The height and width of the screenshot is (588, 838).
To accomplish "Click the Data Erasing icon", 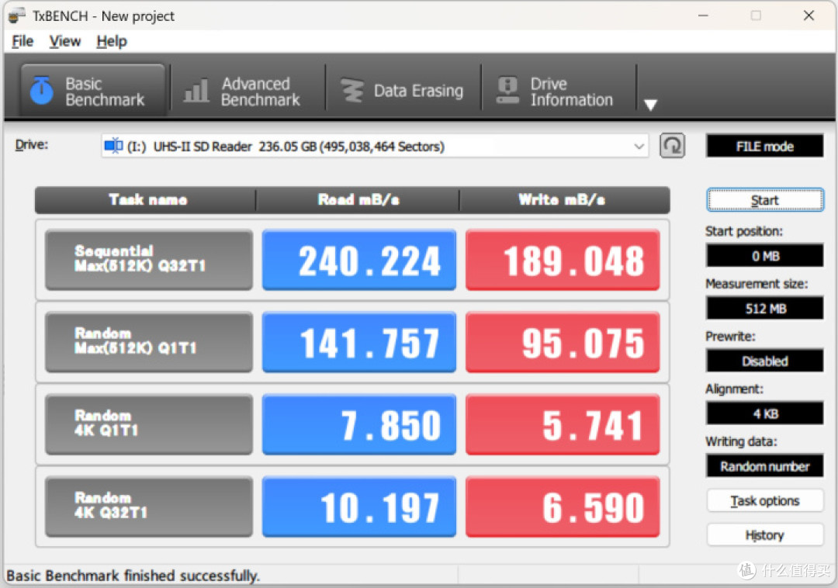I will pos(352,90).
